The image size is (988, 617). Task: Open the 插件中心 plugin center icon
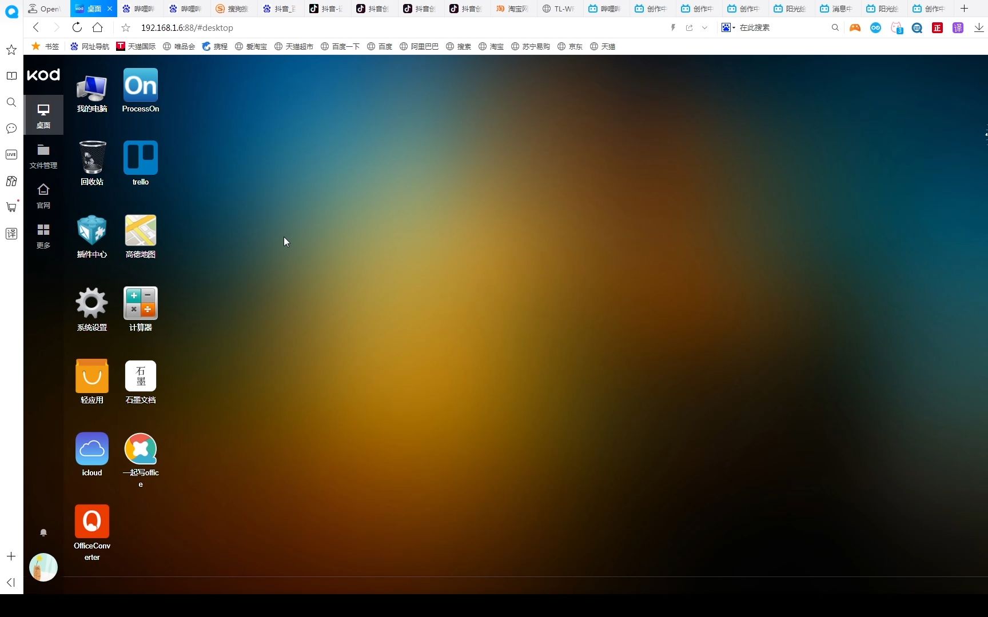(x=92, y=237)
